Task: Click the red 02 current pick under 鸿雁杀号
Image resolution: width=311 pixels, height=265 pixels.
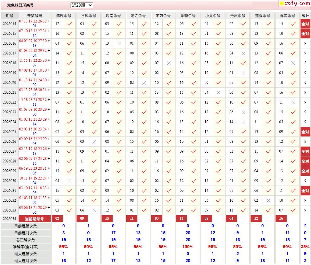Action: (57, 218)
